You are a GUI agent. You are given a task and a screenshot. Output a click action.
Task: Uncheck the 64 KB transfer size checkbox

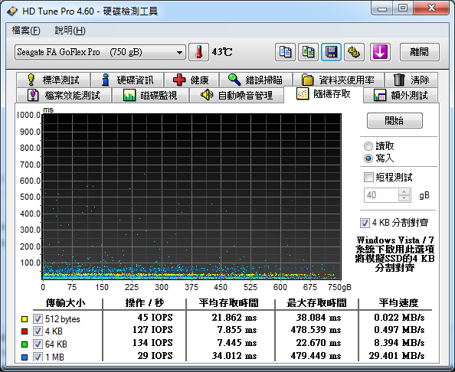pyautogui.click(x=38, y=344)
